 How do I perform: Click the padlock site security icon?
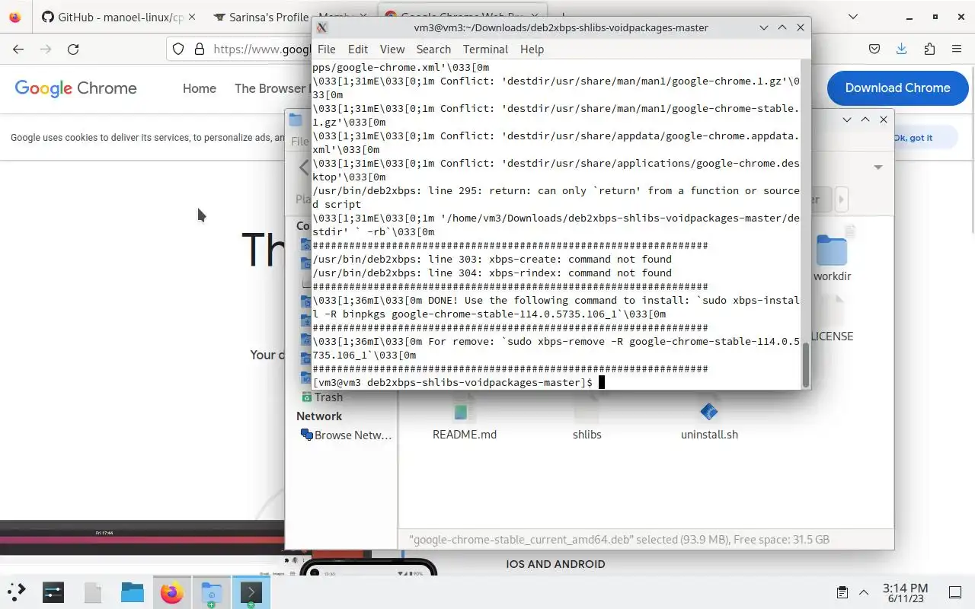(200, 49)
